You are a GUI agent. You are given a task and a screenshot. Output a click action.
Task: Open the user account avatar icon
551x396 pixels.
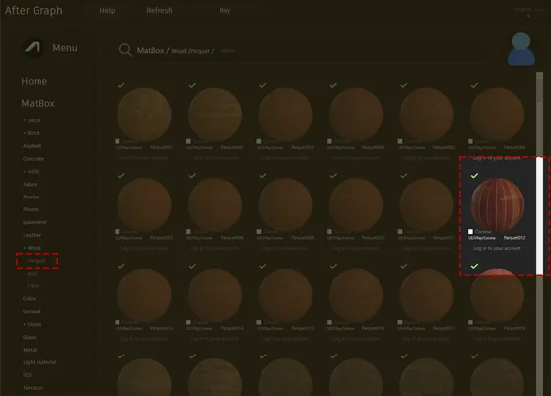(x=521, y=48)
